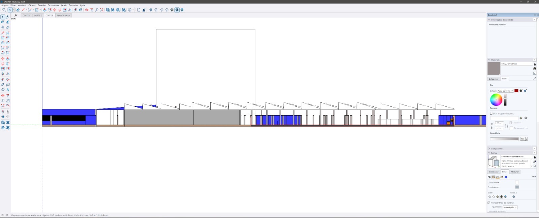The height and width of the screenshot is (218, 539).
Task: Switch to the PLANTA BAIXA scene tab
Action: 63,15
